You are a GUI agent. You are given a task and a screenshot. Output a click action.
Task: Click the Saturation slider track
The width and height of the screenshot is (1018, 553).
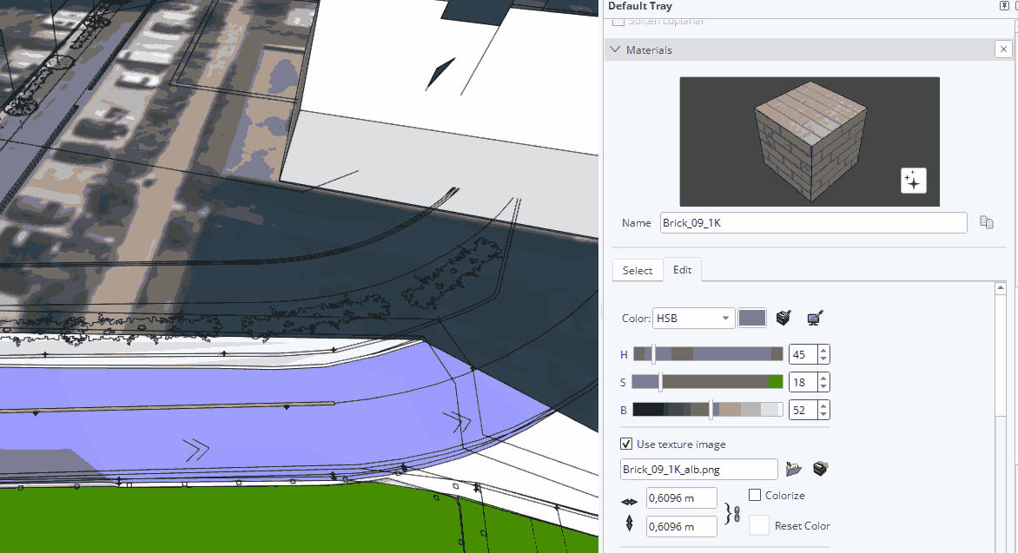tap(708, 382)
